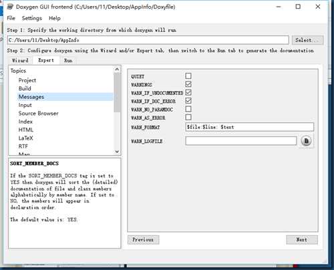Toggle WARN_IF_UNDOCUMENTED checkbox
Image resolution: width=334 pixels, height=270 pixels.
[x=188, y=92]
